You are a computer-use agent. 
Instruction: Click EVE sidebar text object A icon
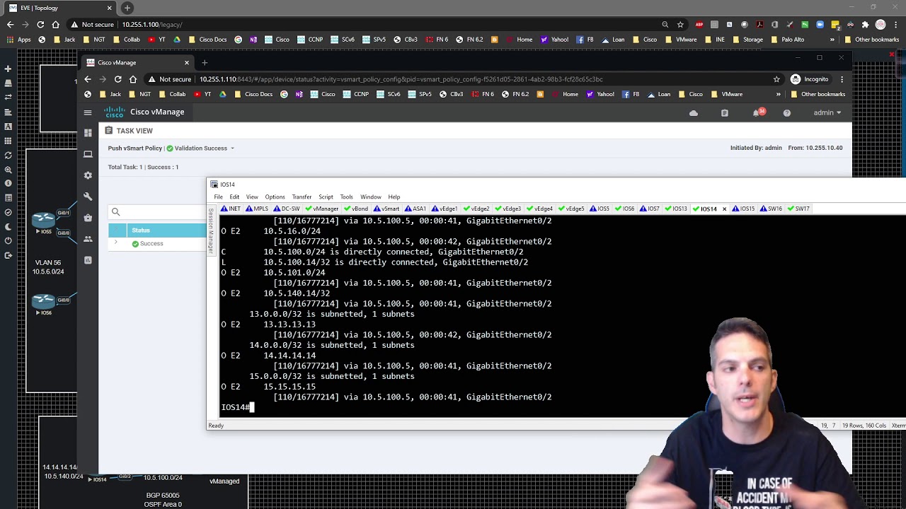[x=8, y=127]
